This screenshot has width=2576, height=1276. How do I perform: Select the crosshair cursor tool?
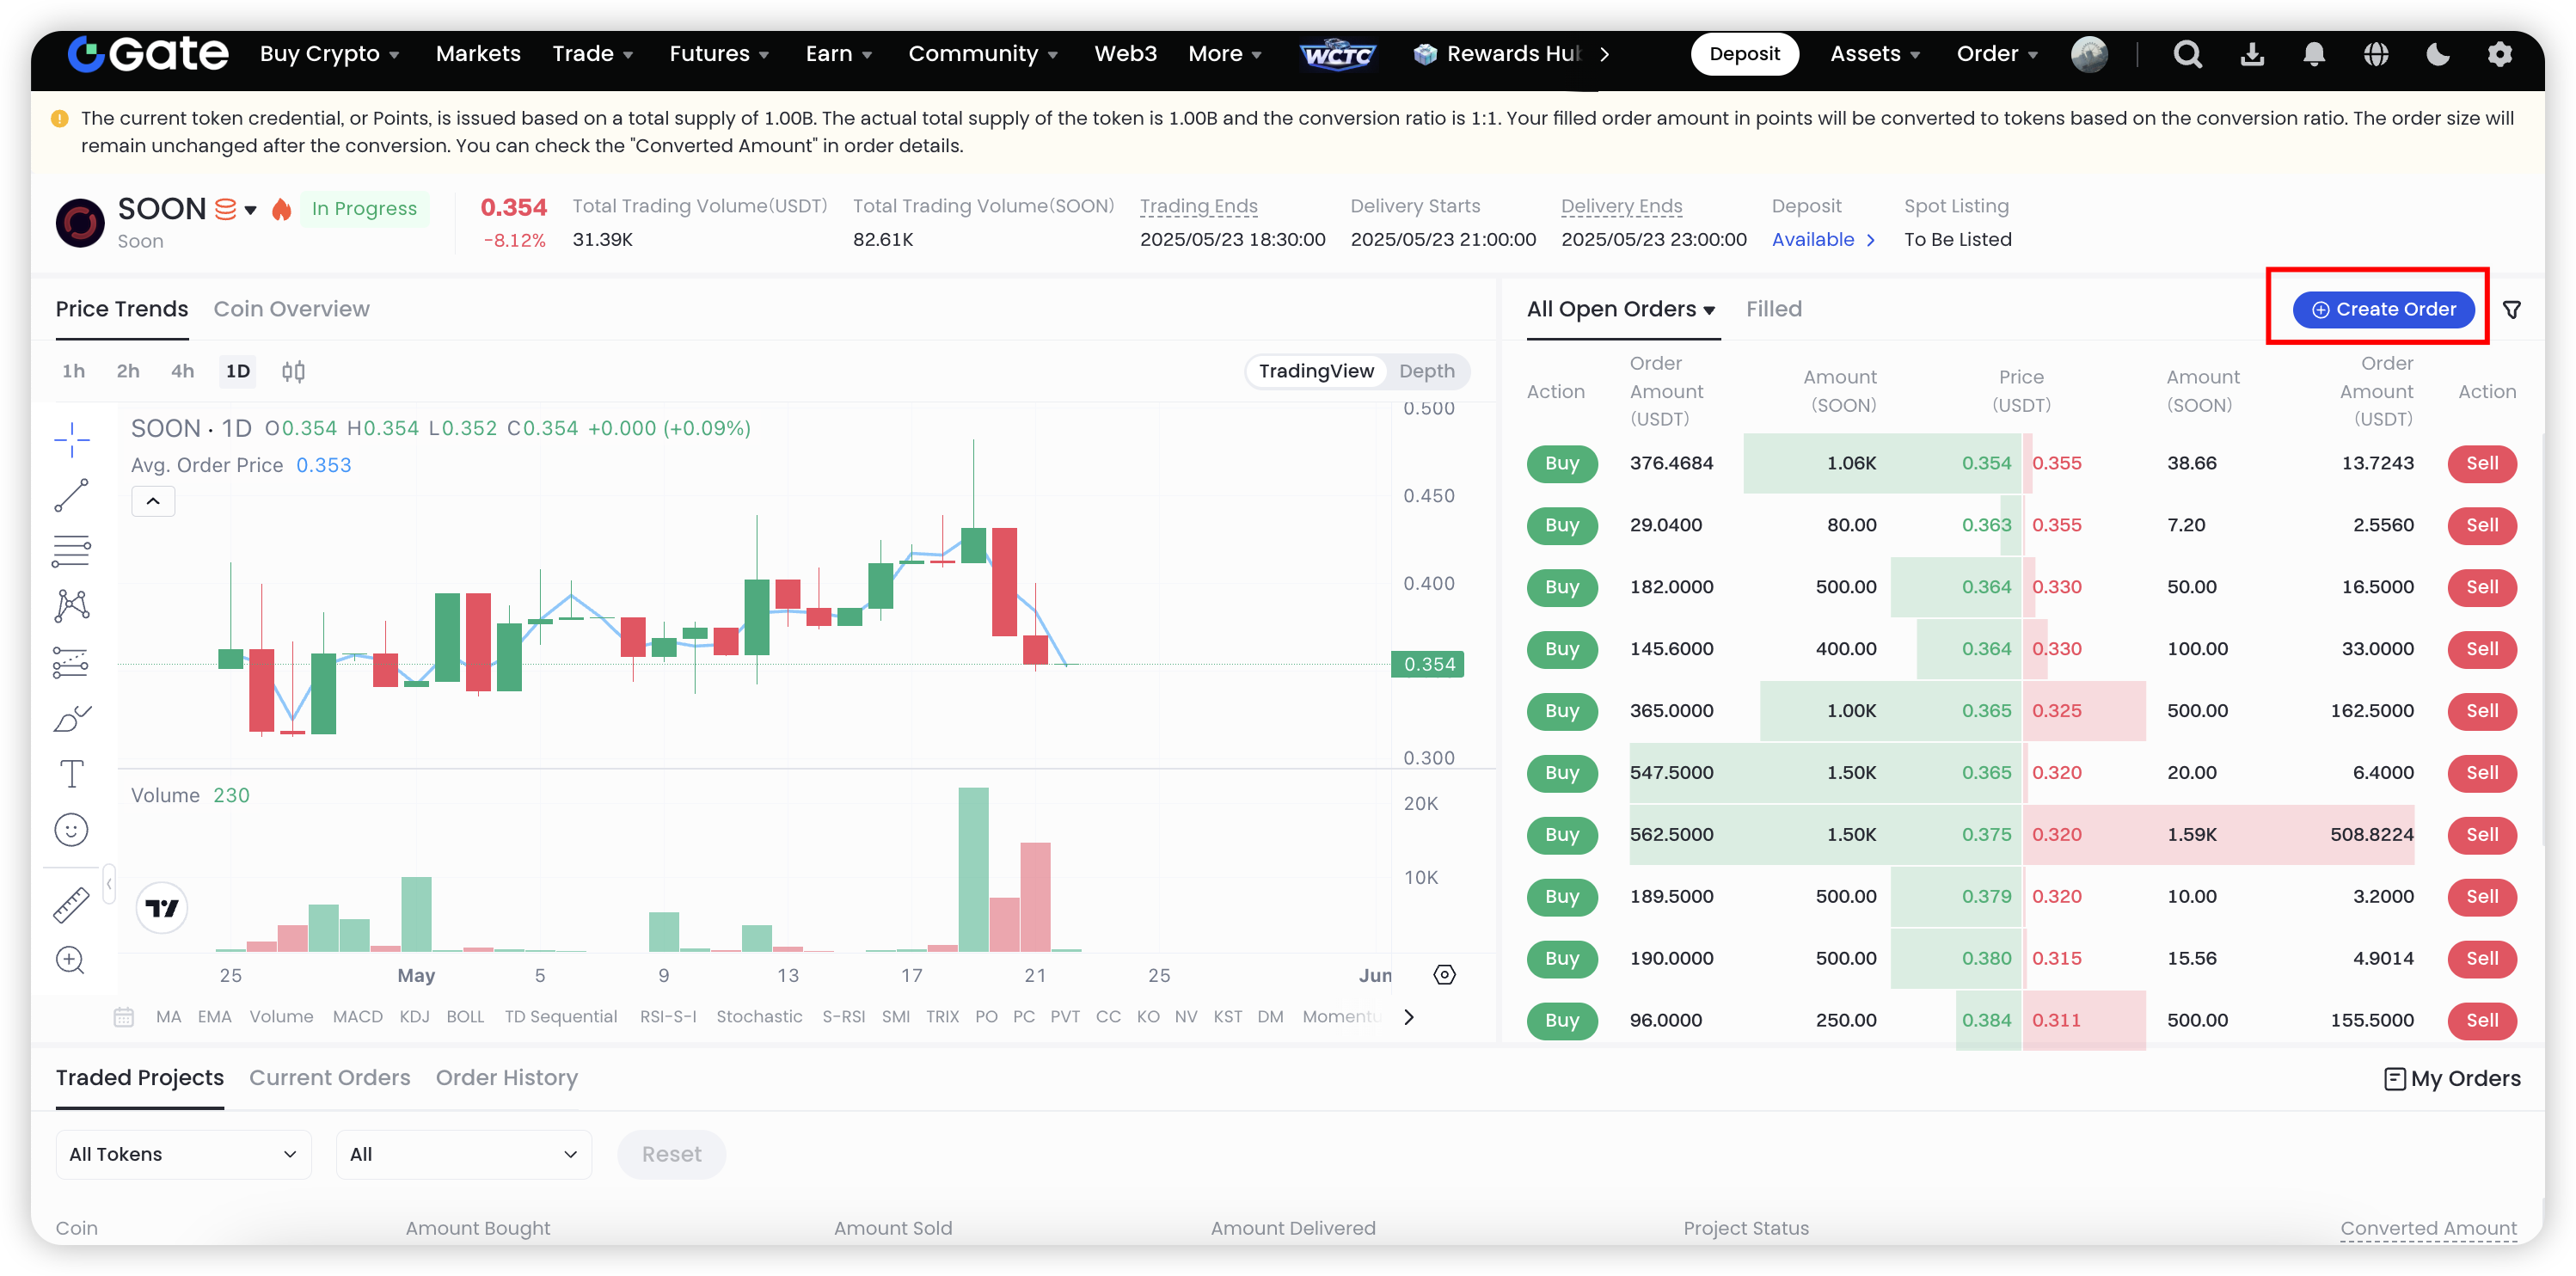coord(72,439)
